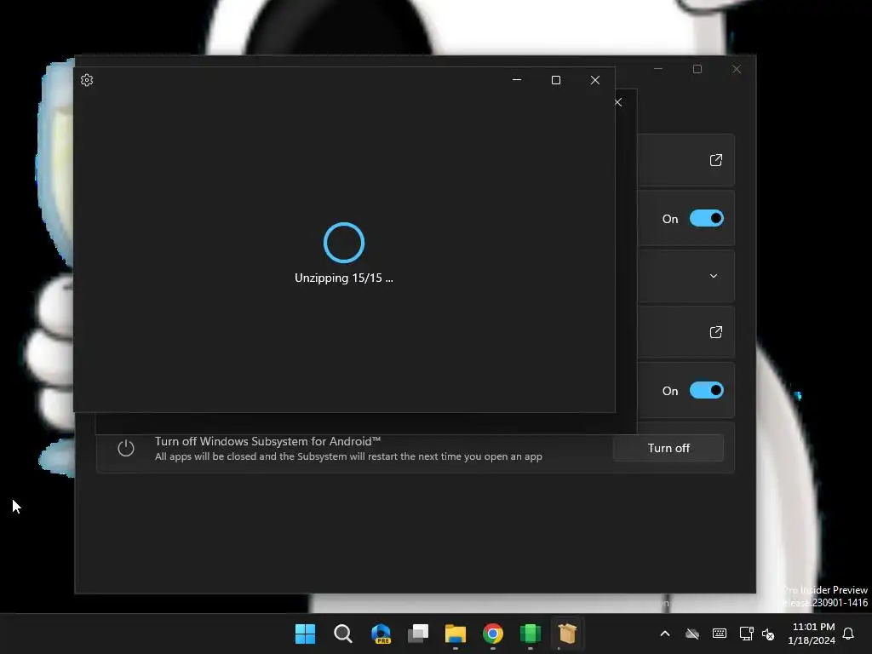Minimize the Windows Subsystem for Android settings window
The image size is (872, 654).
tap(658, 69)
